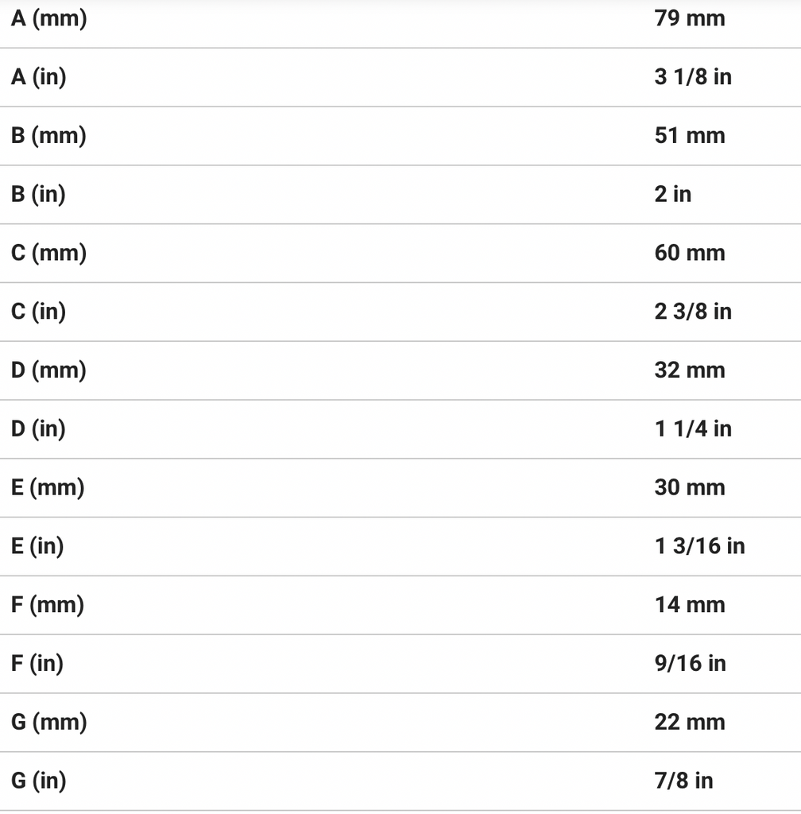The width and height of the screenshot is (801, 814).
Task: Select the 'B (mm)' label
Action: tap(49, 136)
